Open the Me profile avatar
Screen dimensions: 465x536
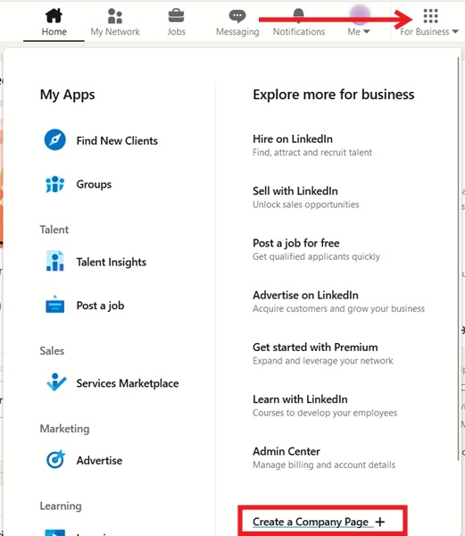tap(360, 14)
